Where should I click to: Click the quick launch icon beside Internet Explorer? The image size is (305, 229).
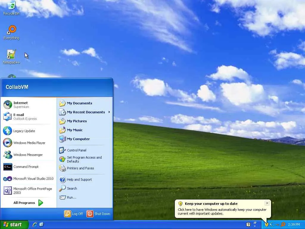tap(41, 225)
